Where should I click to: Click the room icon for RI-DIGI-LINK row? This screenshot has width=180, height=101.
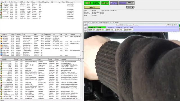coord(1,97)
